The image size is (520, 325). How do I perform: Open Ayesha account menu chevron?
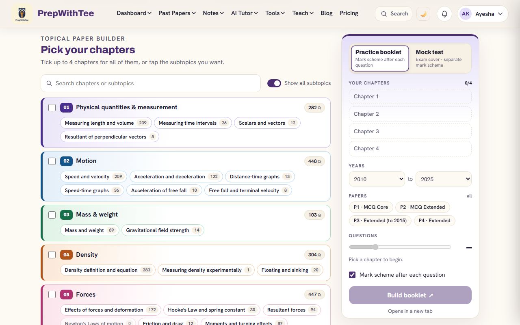pyautogui.click(x=500, y=14)
